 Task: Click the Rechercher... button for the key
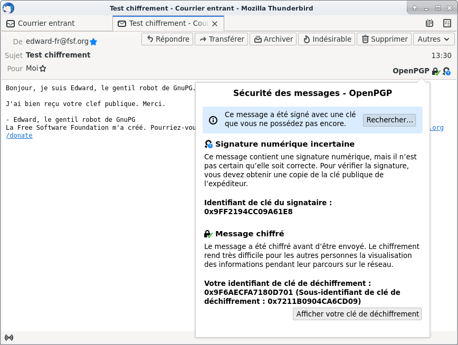[389, 120]
